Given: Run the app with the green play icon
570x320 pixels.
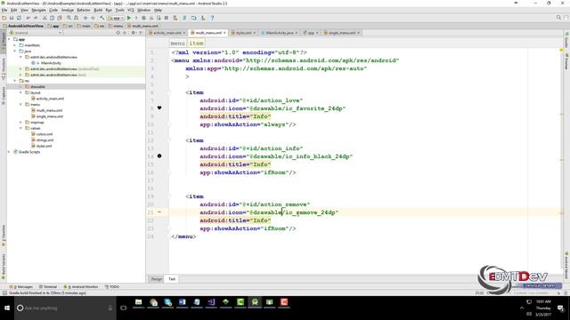Looking at the screenshot, I should pyautogui.click(x=128, y=18).
